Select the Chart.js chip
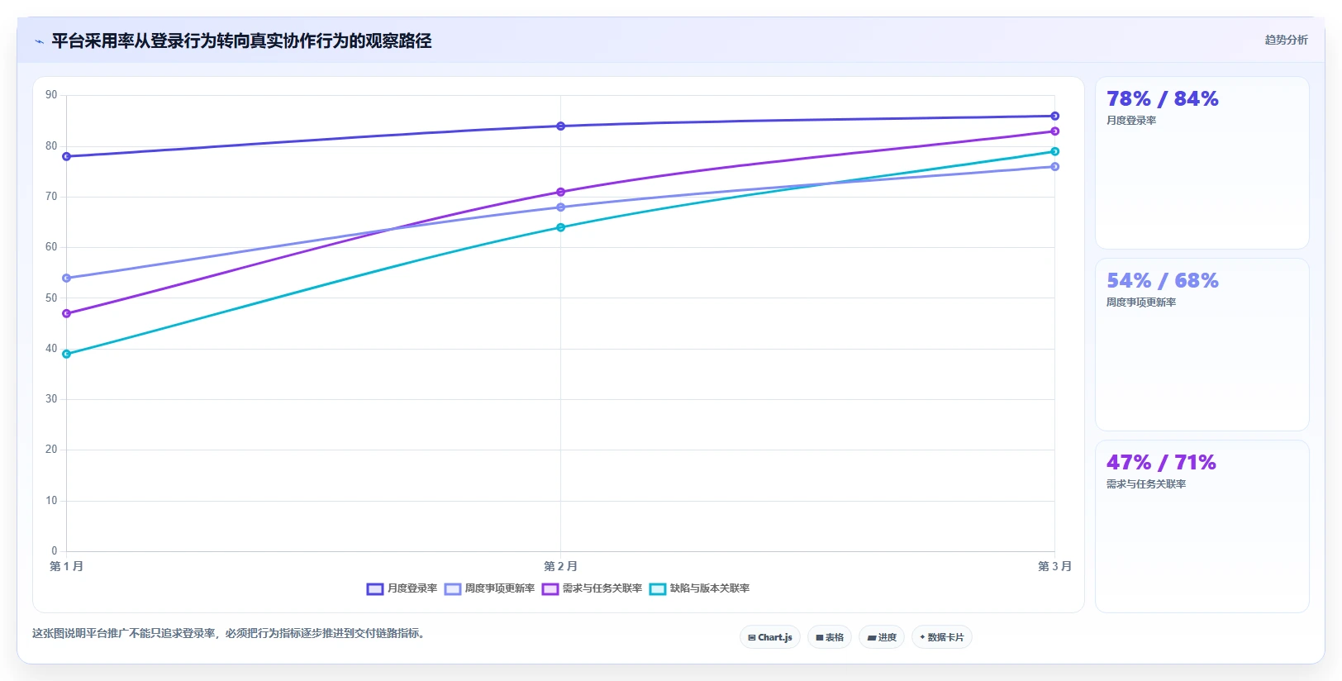The image size is (1342, 681). pos(769,637)
